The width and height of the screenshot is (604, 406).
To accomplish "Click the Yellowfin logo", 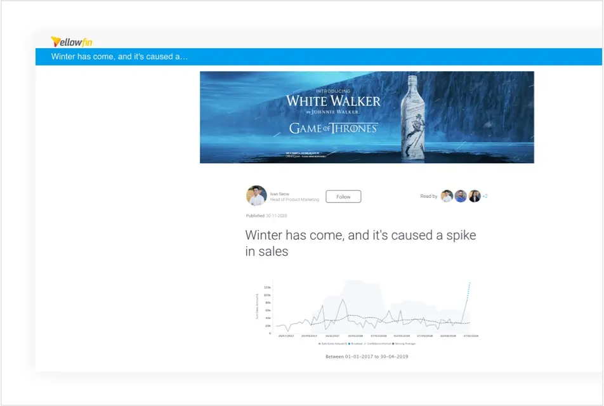I will [72, 42].
